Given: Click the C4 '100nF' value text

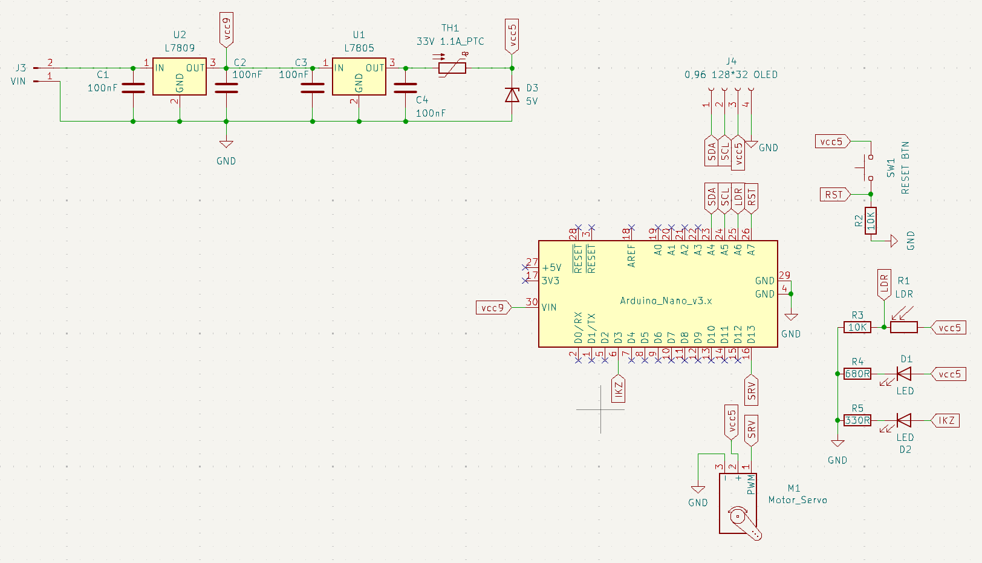Looking at the screenshot, I should tap(431, 113).
